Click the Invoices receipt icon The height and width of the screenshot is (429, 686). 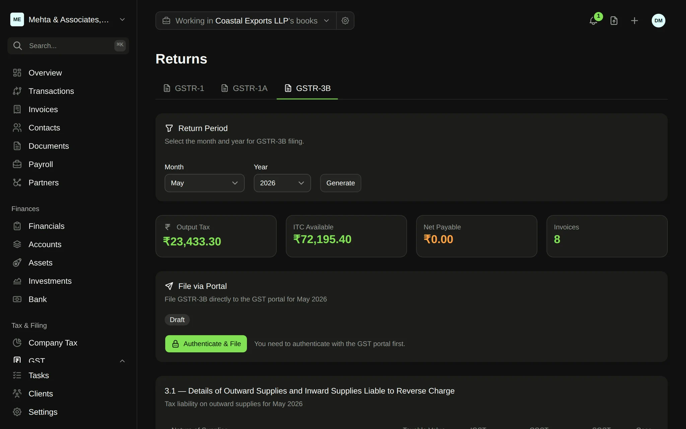[17, 110]
